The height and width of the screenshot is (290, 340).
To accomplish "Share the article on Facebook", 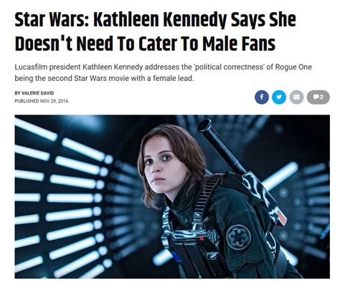I will pos(262,97).
